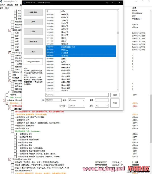Toggle the 物品ID checkbox in Cheat Engine

[x=13, y=165]
